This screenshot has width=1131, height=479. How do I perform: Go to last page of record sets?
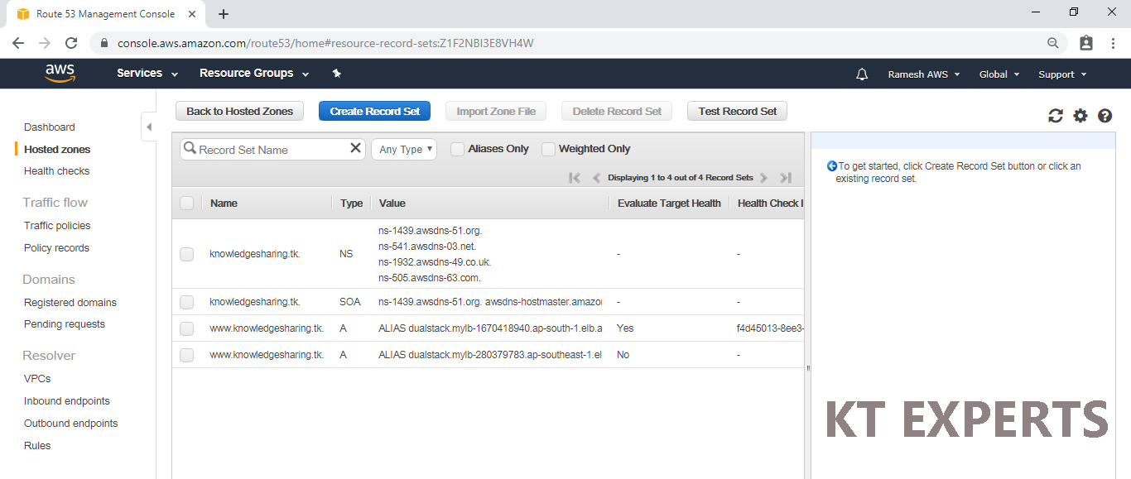786,178
